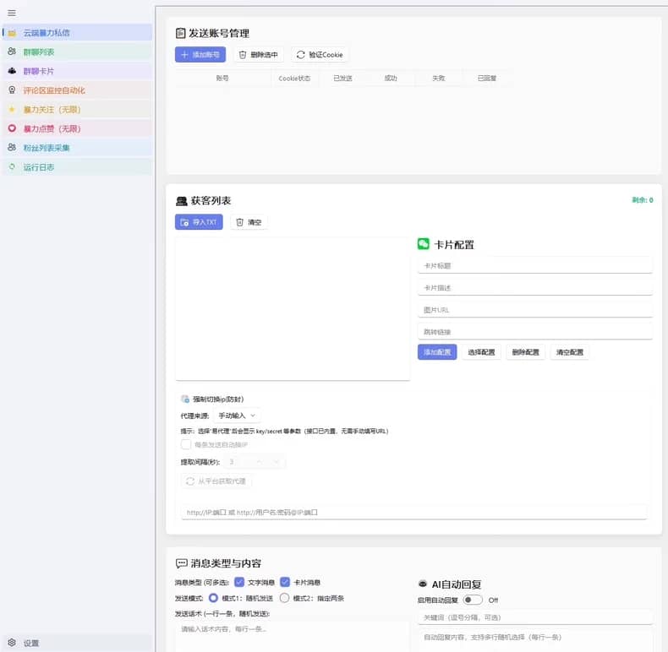Open the 设置 gear at bottom-left
This screenshot has height=652, width=668.
[24, 643]
